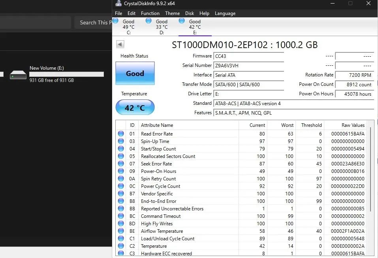Click the status orb for Read Error Rate

[121, 134]
